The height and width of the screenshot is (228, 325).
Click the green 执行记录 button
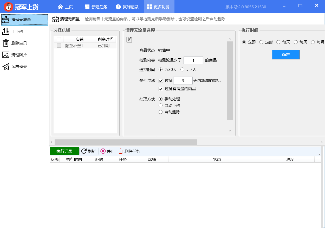click(64, 151)
